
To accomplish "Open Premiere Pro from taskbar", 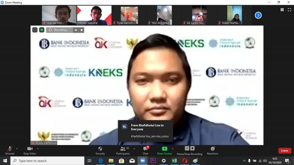I will 153,161.
